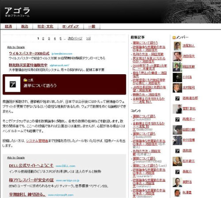Image resolution: width=221 pixels, height=198 pixels.
Task: Open comment on 選挙について語ろう by Lack
Action: click(145, 166)
